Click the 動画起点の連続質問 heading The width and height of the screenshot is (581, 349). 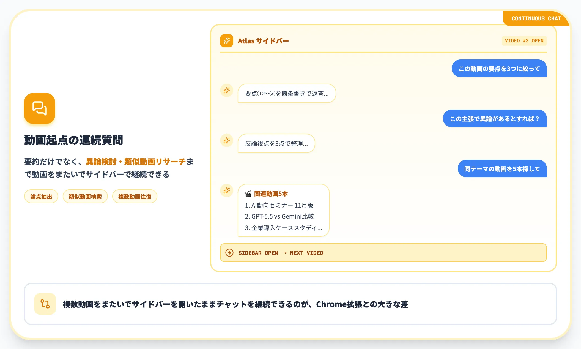click(x=73, y=140)
